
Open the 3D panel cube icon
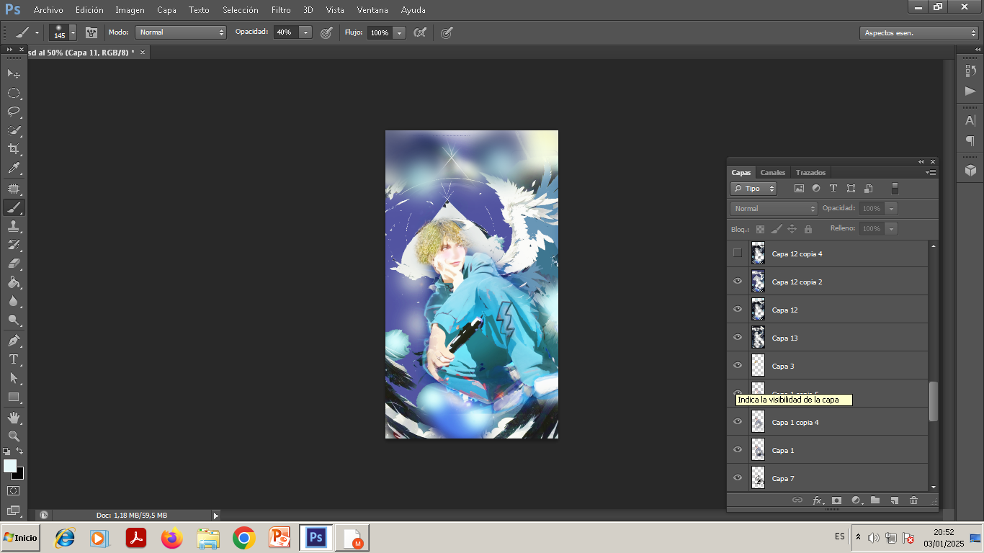click(x=970, y=170)
